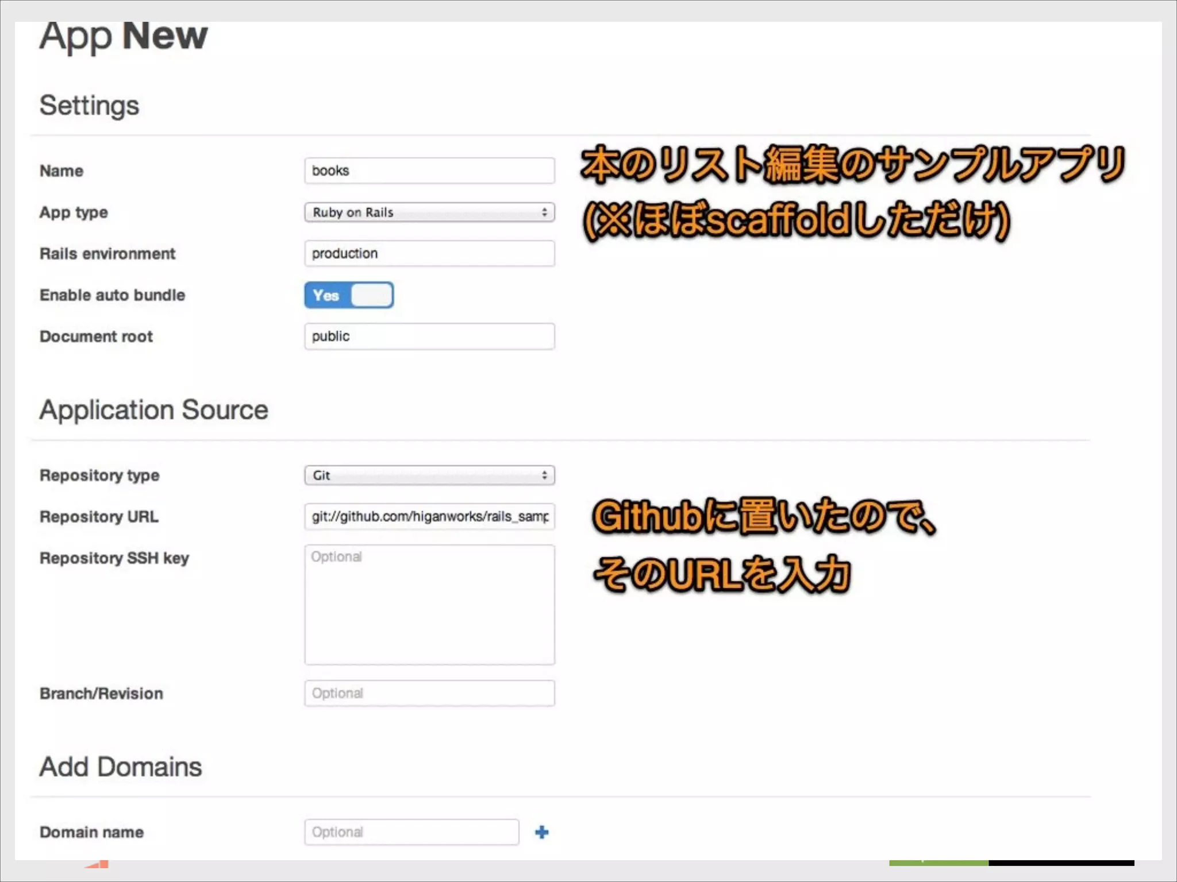
Task: Click the Document root input field
Action: [429, 336]
